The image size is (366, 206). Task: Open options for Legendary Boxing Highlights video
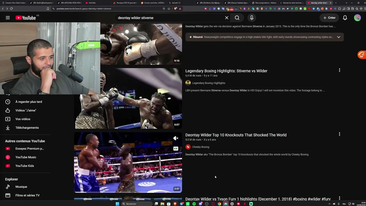click(x=339, y=70)
